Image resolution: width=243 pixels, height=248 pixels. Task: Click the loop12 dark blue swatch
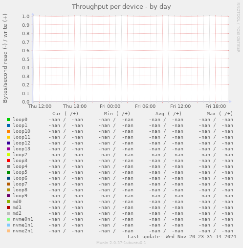click(8, 143)
